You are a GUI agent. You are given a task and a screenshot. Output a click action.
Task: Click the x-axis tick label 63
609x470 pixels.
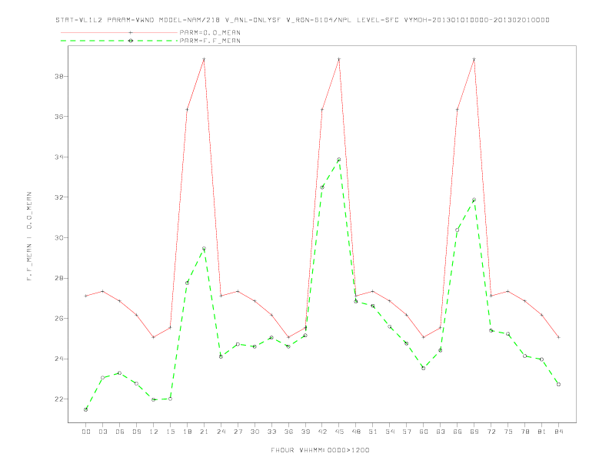pos(441,432)
